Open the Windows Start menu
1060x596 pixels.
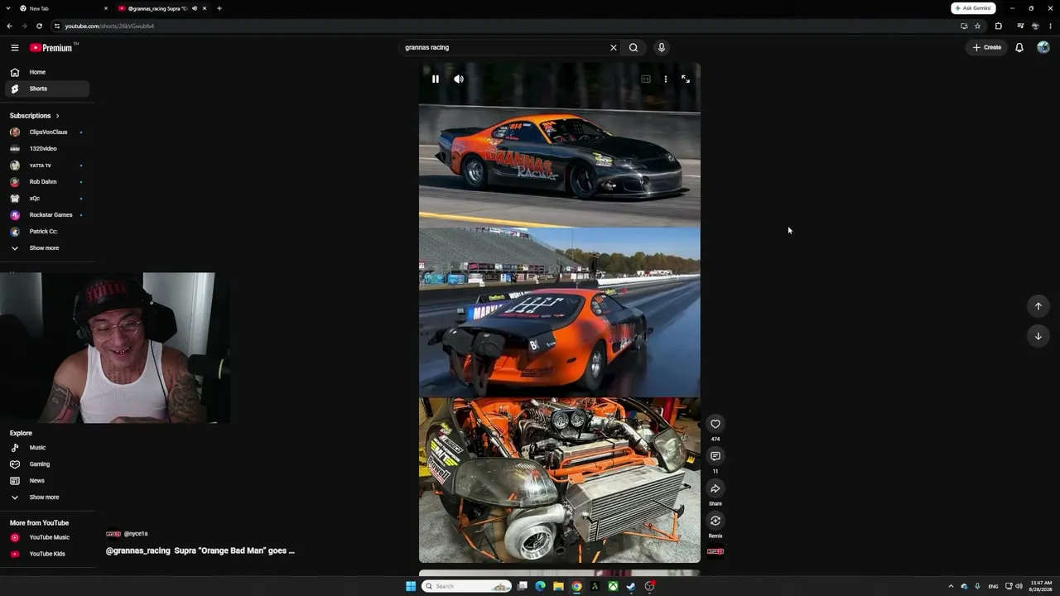[x=411, y=586]
